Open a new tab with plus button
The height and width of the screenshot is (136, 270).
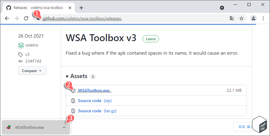tap(81, 8)
